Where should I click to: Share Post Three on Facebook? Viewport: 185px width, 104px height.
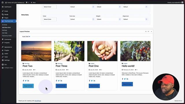(x=56, y=81)
